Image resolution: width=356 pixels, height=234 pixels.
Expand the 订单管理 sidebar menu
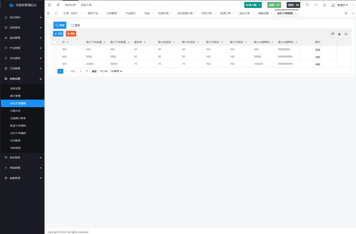coord(22,68)
